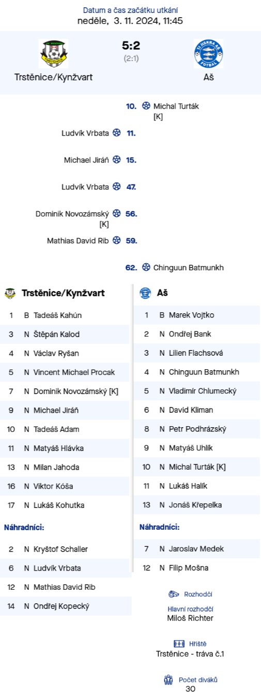Click the Aš team heading above lineup

pos(162,293)
